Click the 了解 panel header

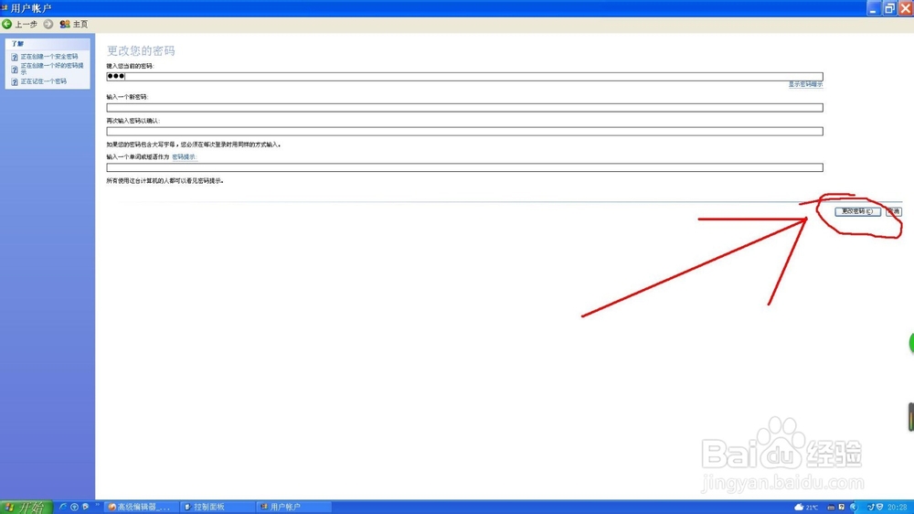point(48,44)
